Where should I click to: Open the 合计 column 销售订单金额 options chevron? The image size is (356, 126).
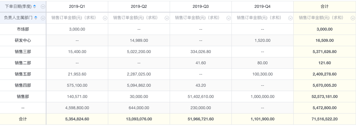coord(353,18)
